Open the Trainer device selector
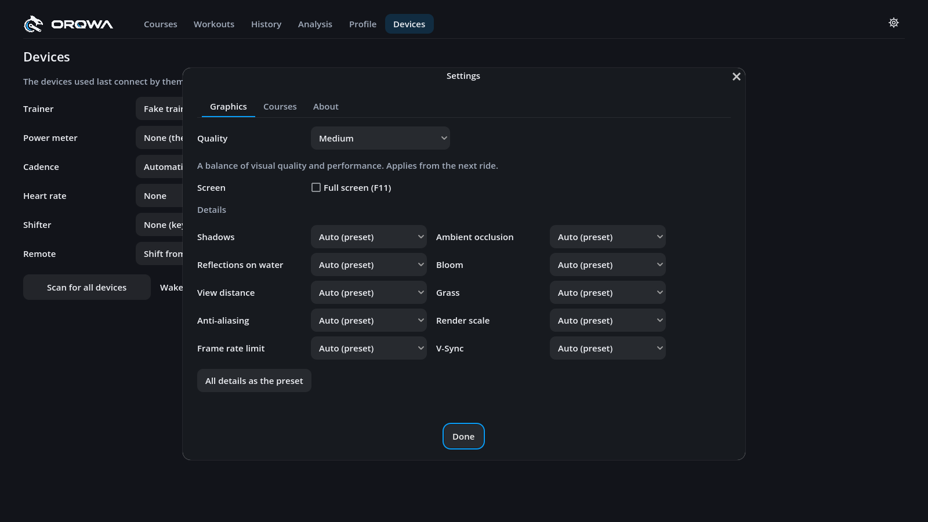Screen dimensions: 928x522 tap(159, 108)
